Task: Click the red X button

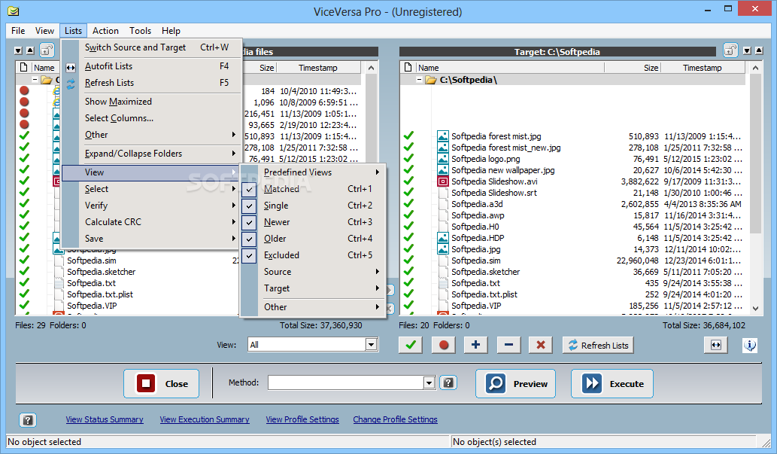Action: click(x=541, y=345)
